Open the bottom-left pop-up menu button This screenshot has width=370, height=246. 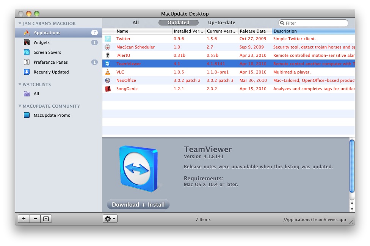[46, 219]
